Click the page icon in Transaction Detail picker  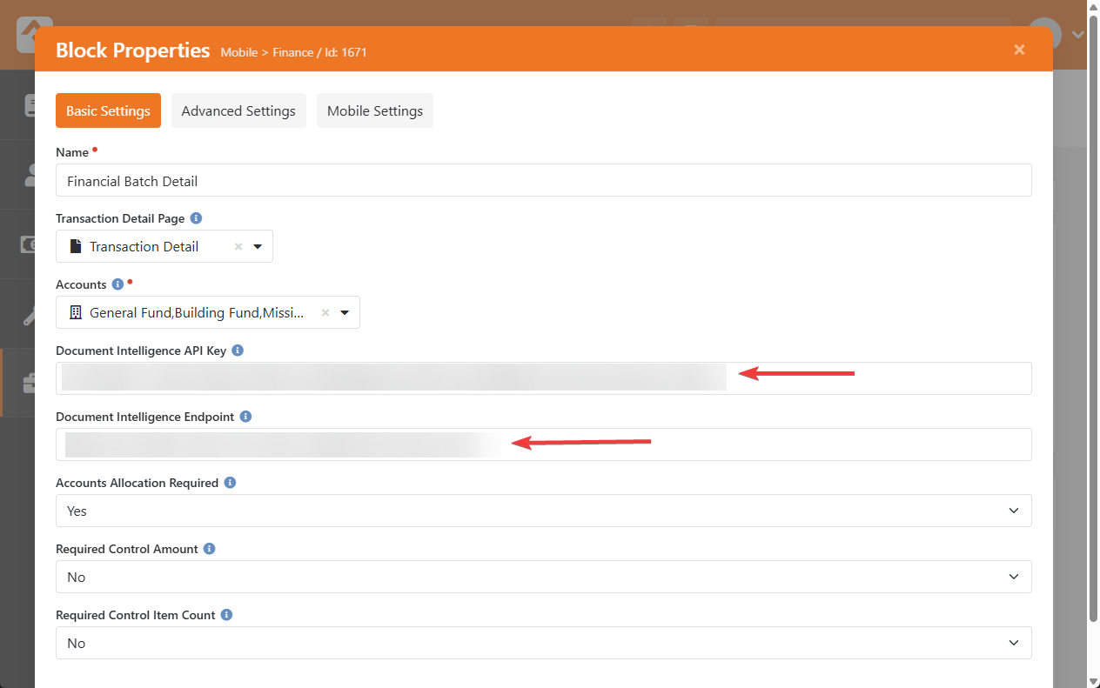pos(75,246)
